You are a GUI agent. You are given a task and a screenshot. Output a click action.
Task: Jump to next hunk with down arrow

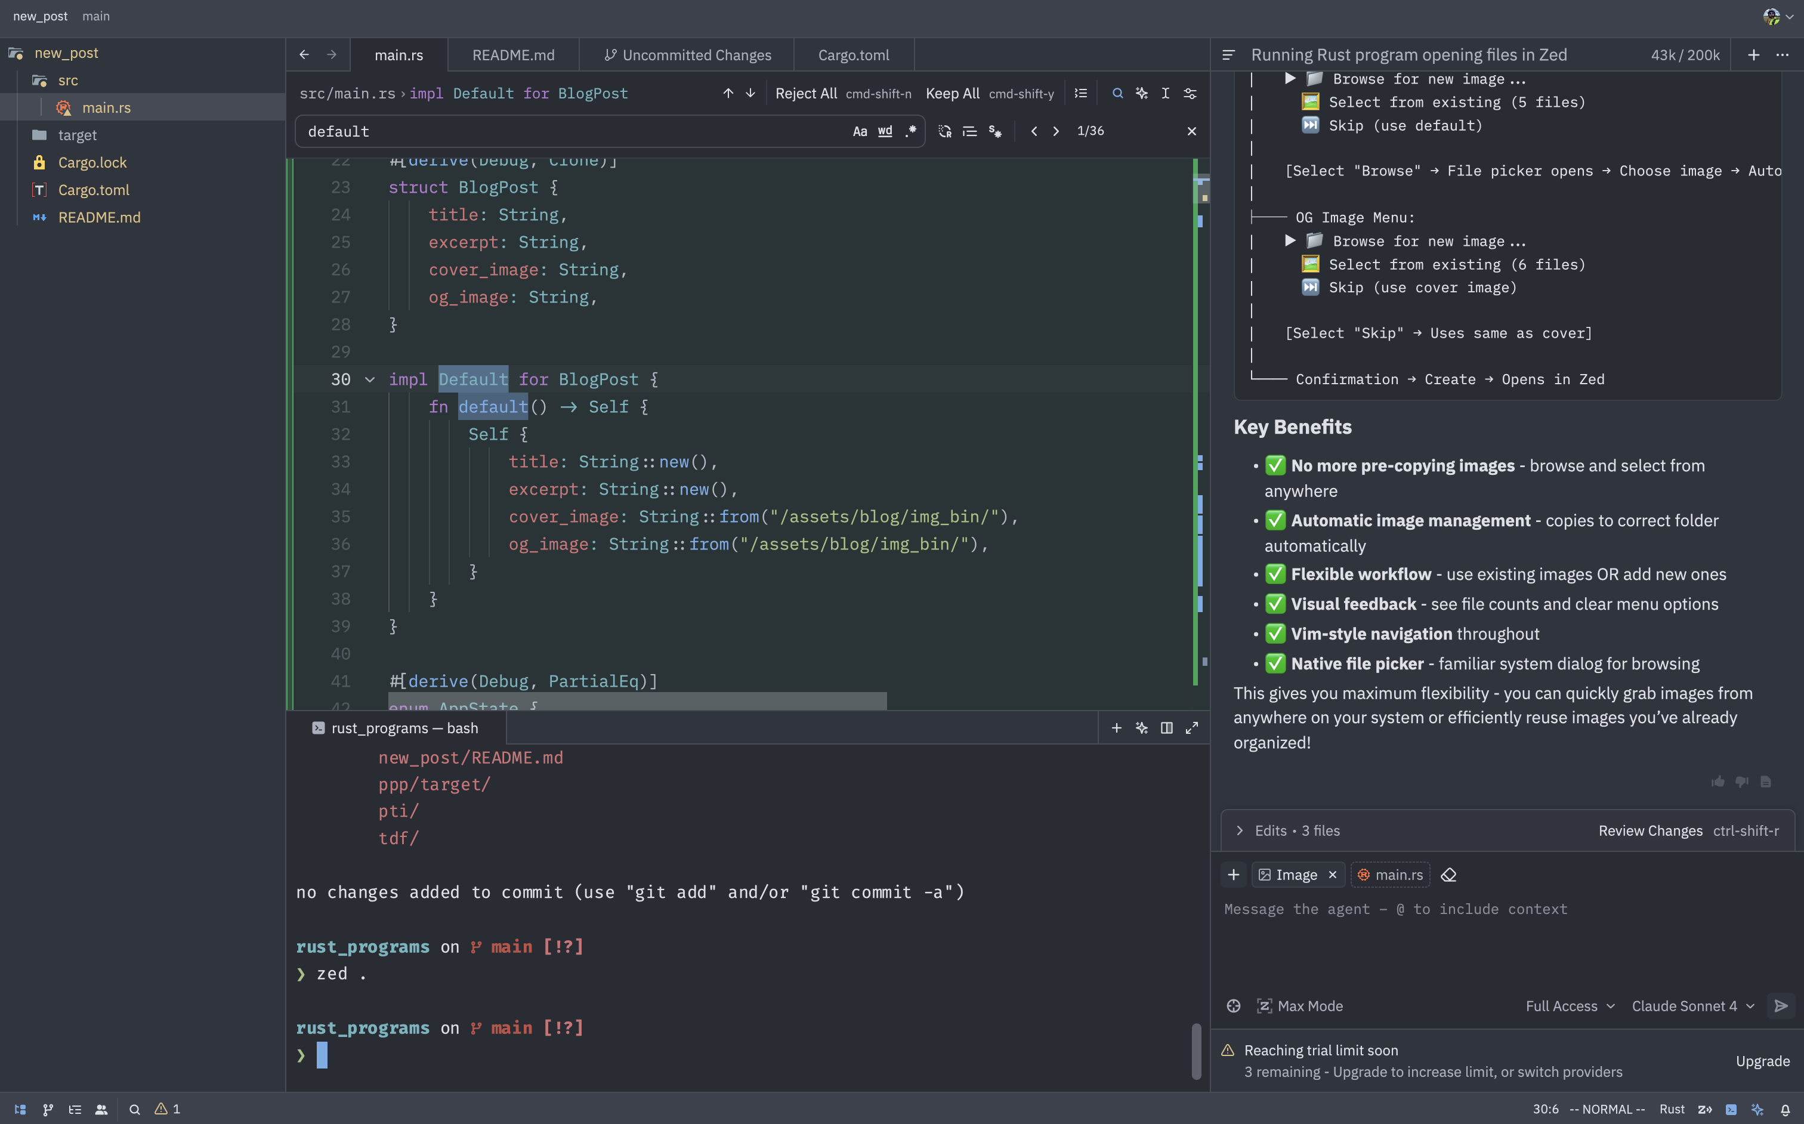[x=750, y=94]
